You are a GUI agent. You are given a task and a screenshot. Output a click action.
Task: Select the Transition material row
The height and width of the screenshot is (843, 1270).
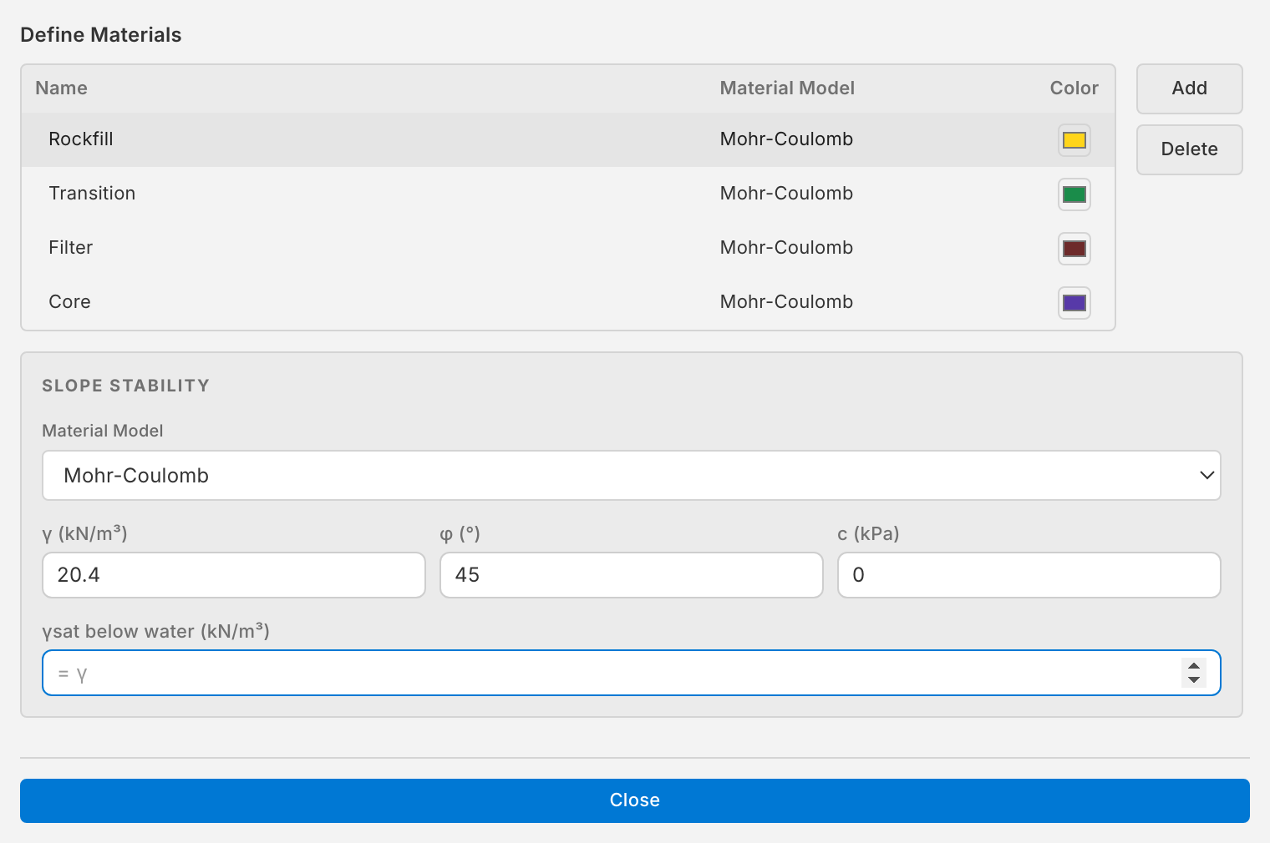[x=568, y=194]
